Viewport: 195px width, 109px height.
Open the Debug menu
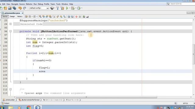40,4
